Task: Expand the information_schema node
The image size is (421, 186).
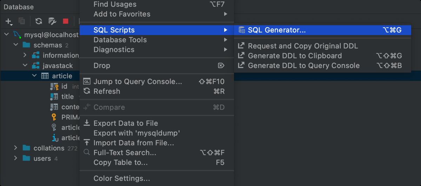Action: coord(25,55)
